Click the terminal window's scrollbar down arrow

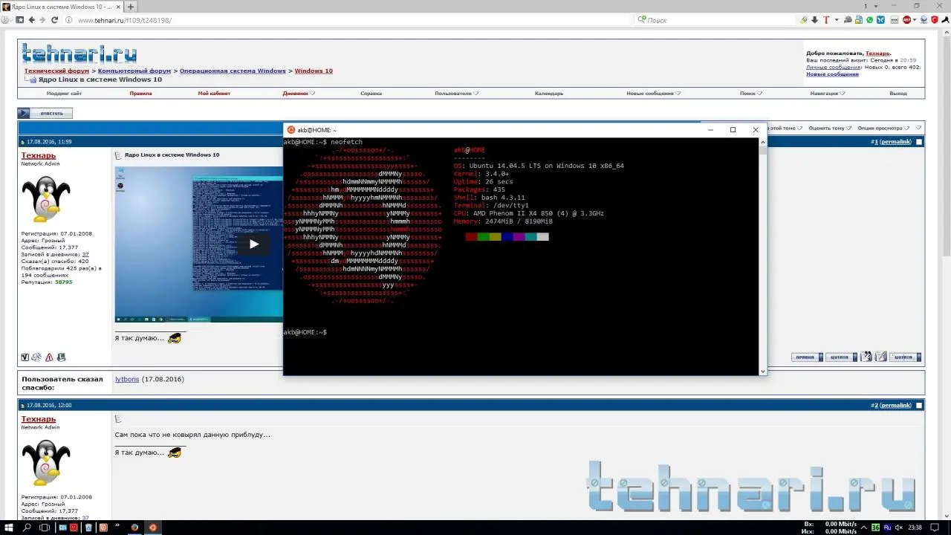762,371
